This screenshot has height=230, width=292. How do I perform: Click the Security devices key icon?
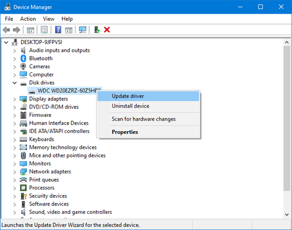pos(24,196)
